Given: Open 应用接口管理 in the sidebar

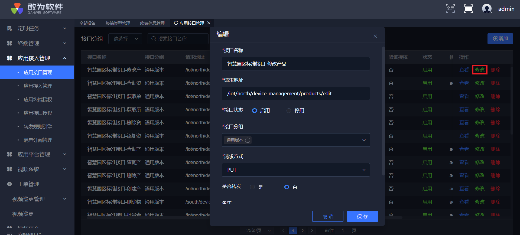Looking at the screenshot, I should tap(37, 72).
